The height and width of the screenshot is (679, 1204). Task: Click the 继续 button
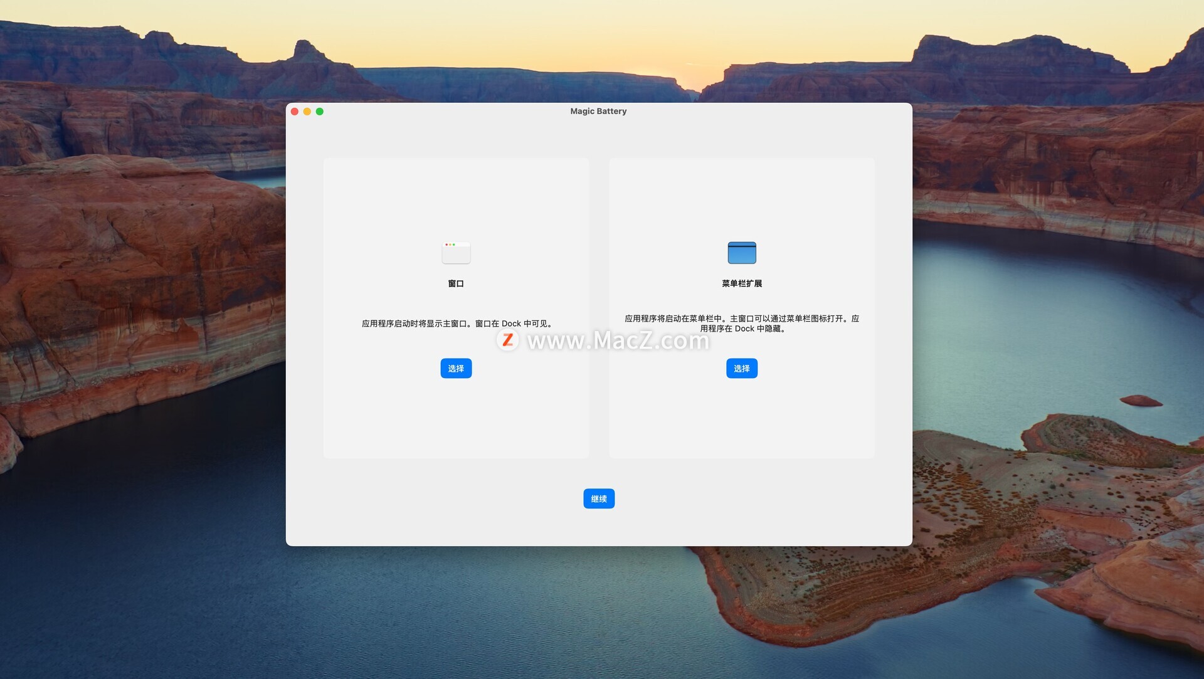pos(599,498)
